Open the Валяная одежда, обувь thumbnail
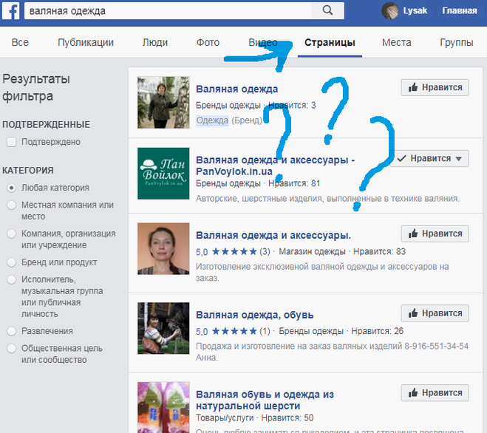This screenshot has width=487, height=433. [163, 328]
